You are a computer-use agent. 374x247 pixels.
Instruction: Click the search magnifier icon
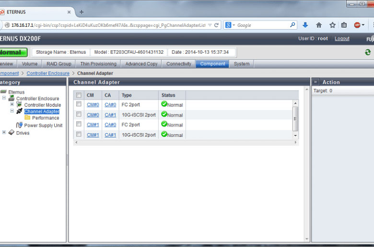[x=292, y=25]
